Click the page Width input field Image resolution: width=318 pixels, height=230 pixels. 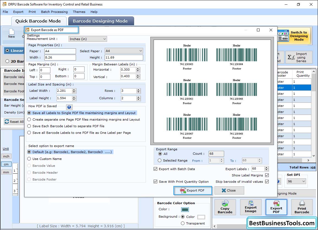click(x=60, y=57)
